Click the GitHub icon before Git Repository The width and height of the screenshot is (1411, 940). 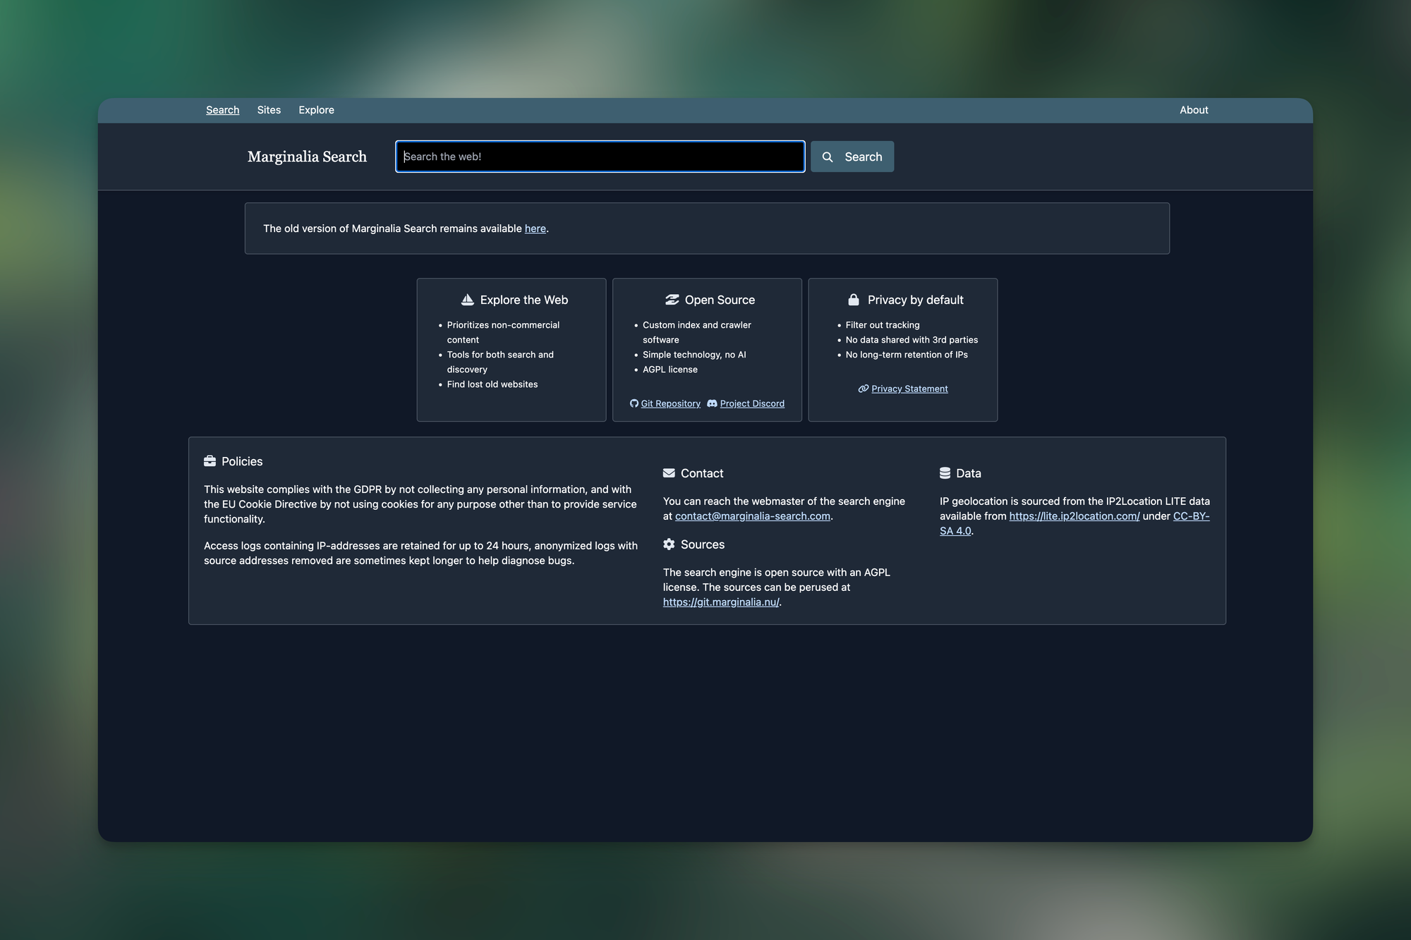[634, 403]
